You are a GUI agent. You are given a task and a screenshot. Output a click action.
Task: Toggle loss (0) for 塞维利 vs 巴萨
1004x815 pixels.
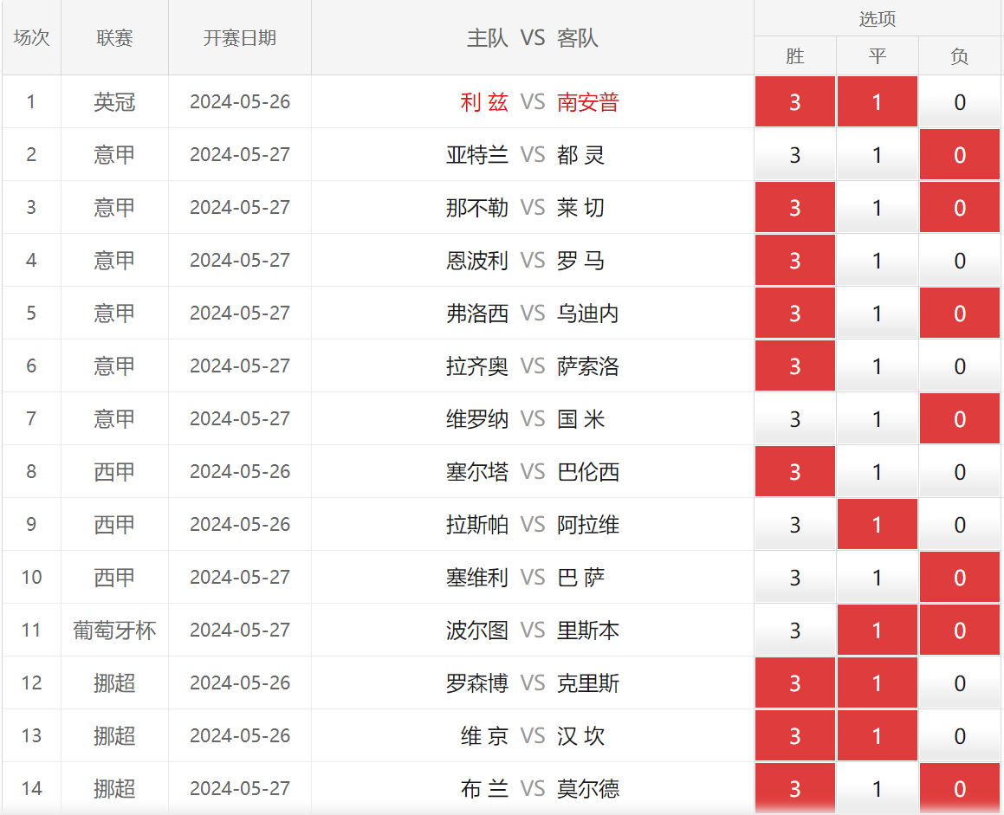point(959,578)
